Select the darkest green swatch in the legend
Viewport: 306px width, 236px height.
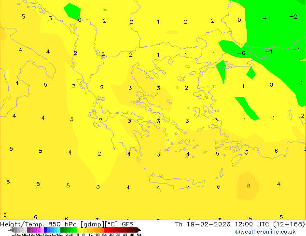pyautogui.click(x=62, y=230)
